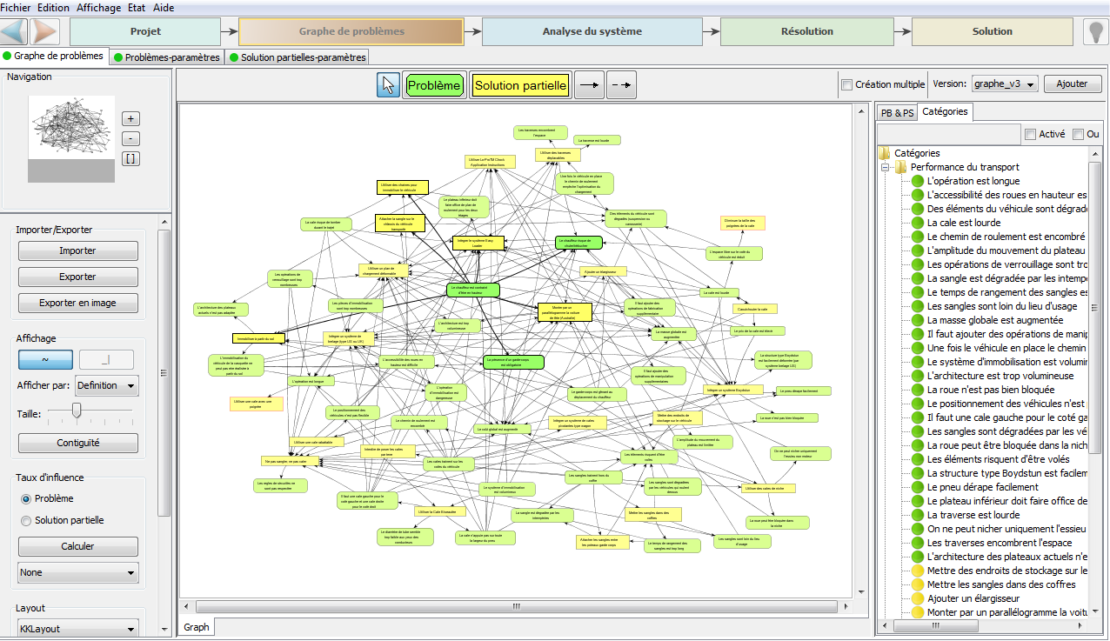
Task: Select the dashed arrow link tool
Action: coord(621,85)
